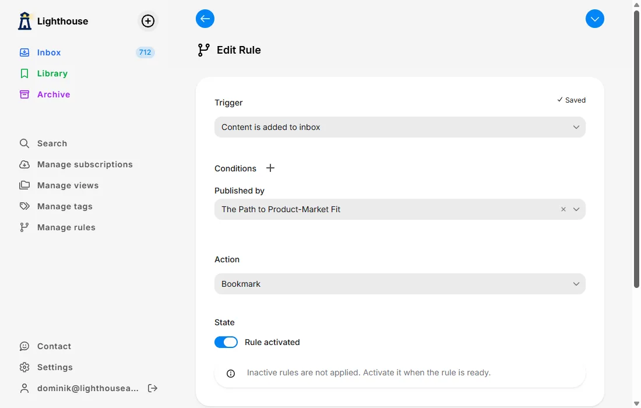Open the Archive section

coord(53,94)
